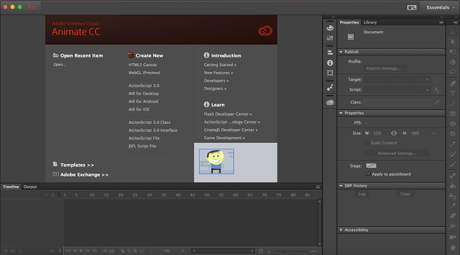This screenshot has height=255, width=460.
Task: Toggle Center Frame in timeline controls
Action: coord(105,251)
